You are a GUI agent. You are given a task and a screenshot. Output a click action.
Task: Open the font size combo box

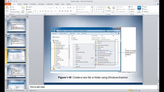pyautogui.click(x=48, y=8)
